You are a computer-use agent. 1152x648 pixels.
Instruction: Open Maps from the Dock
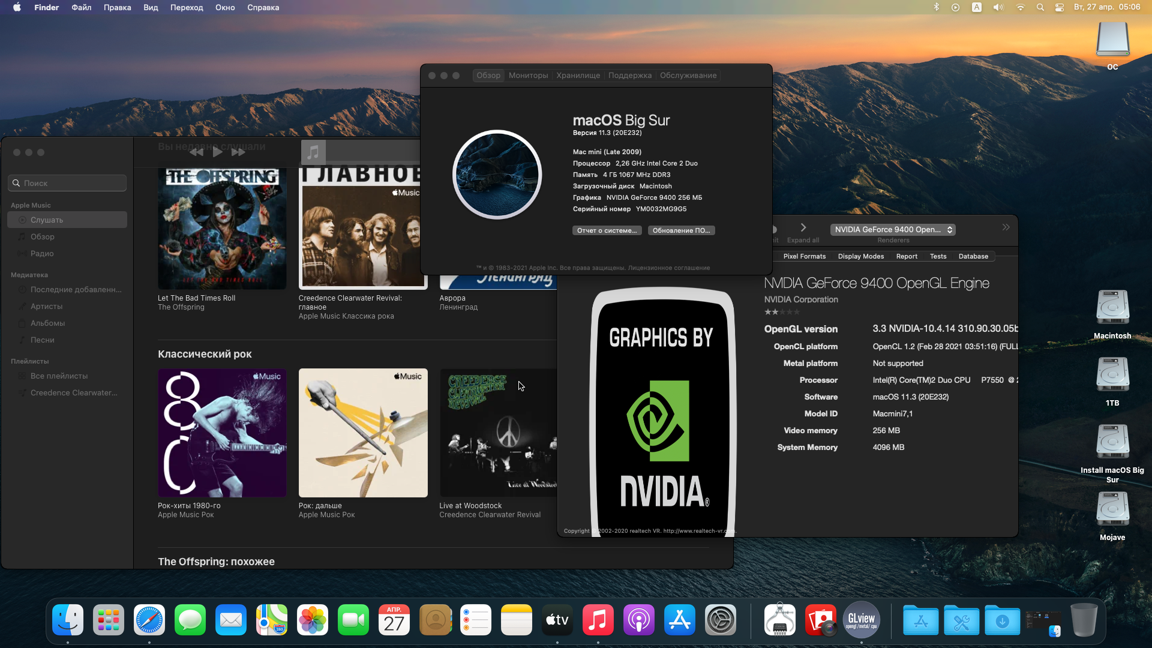click(x=272, y=620)
